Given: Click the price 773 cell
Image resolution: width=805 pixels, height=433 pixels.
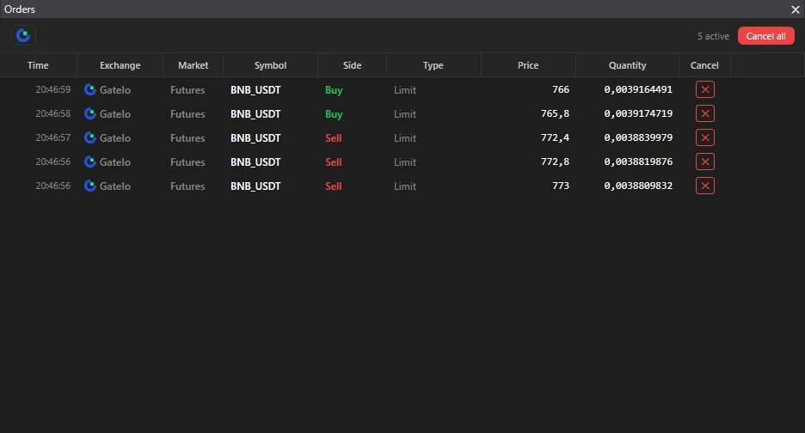Looking at the screenshot, I should coord(561,186).
